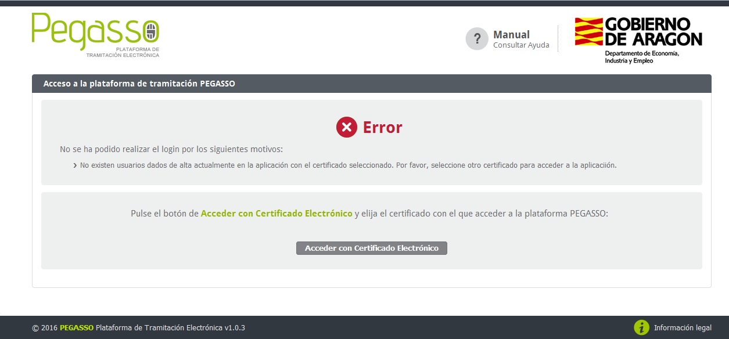The width and height of the screenshot is (729, 339).
Task: Click the Gobierno de Aragon logo
Action: click(638, 40)
